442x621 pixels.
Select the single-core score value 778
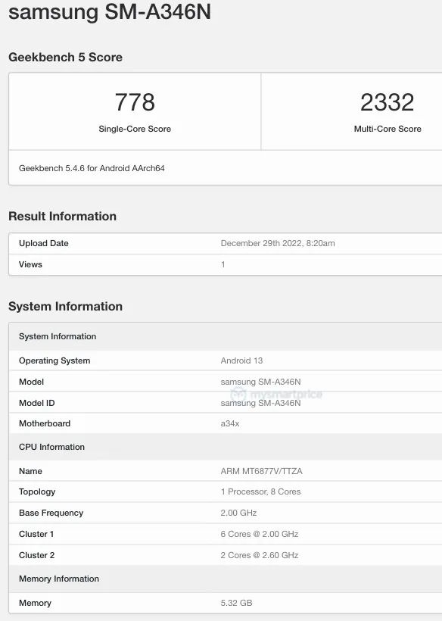[135, 102]
